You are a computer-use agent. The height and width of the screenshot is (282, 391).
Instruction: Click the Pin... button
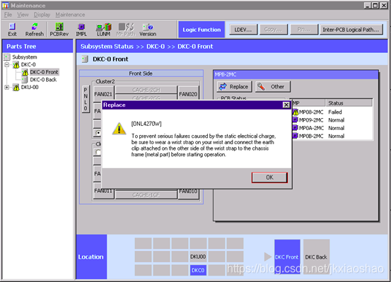[x=304, y=30]
